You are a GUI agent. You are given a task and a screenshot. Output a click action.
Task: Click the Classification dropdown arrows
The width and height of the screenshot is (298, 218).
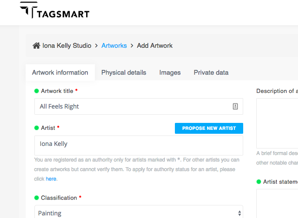pos(239,213)
